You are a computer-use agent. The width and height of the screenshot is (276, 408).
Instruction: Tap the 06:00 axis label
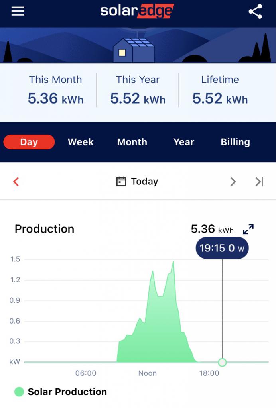[x=86, y=373]
